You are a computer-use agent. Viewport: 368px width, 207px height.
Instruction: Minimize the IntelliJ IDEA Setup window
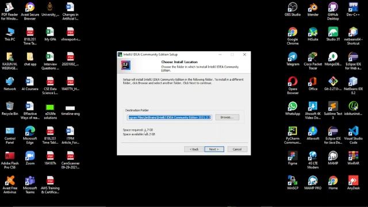click(x=220, y=55)
